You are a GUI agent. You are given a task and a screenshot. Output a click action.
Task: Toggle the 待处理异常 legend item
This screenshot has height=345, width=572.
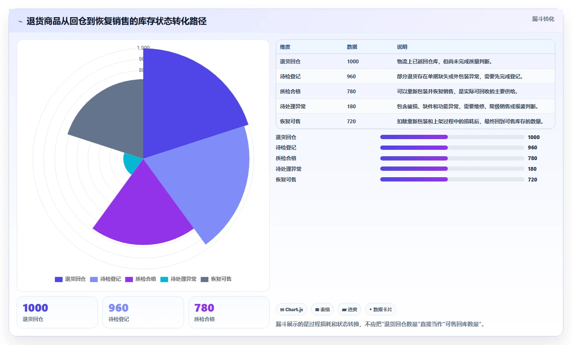click(179, 279)
